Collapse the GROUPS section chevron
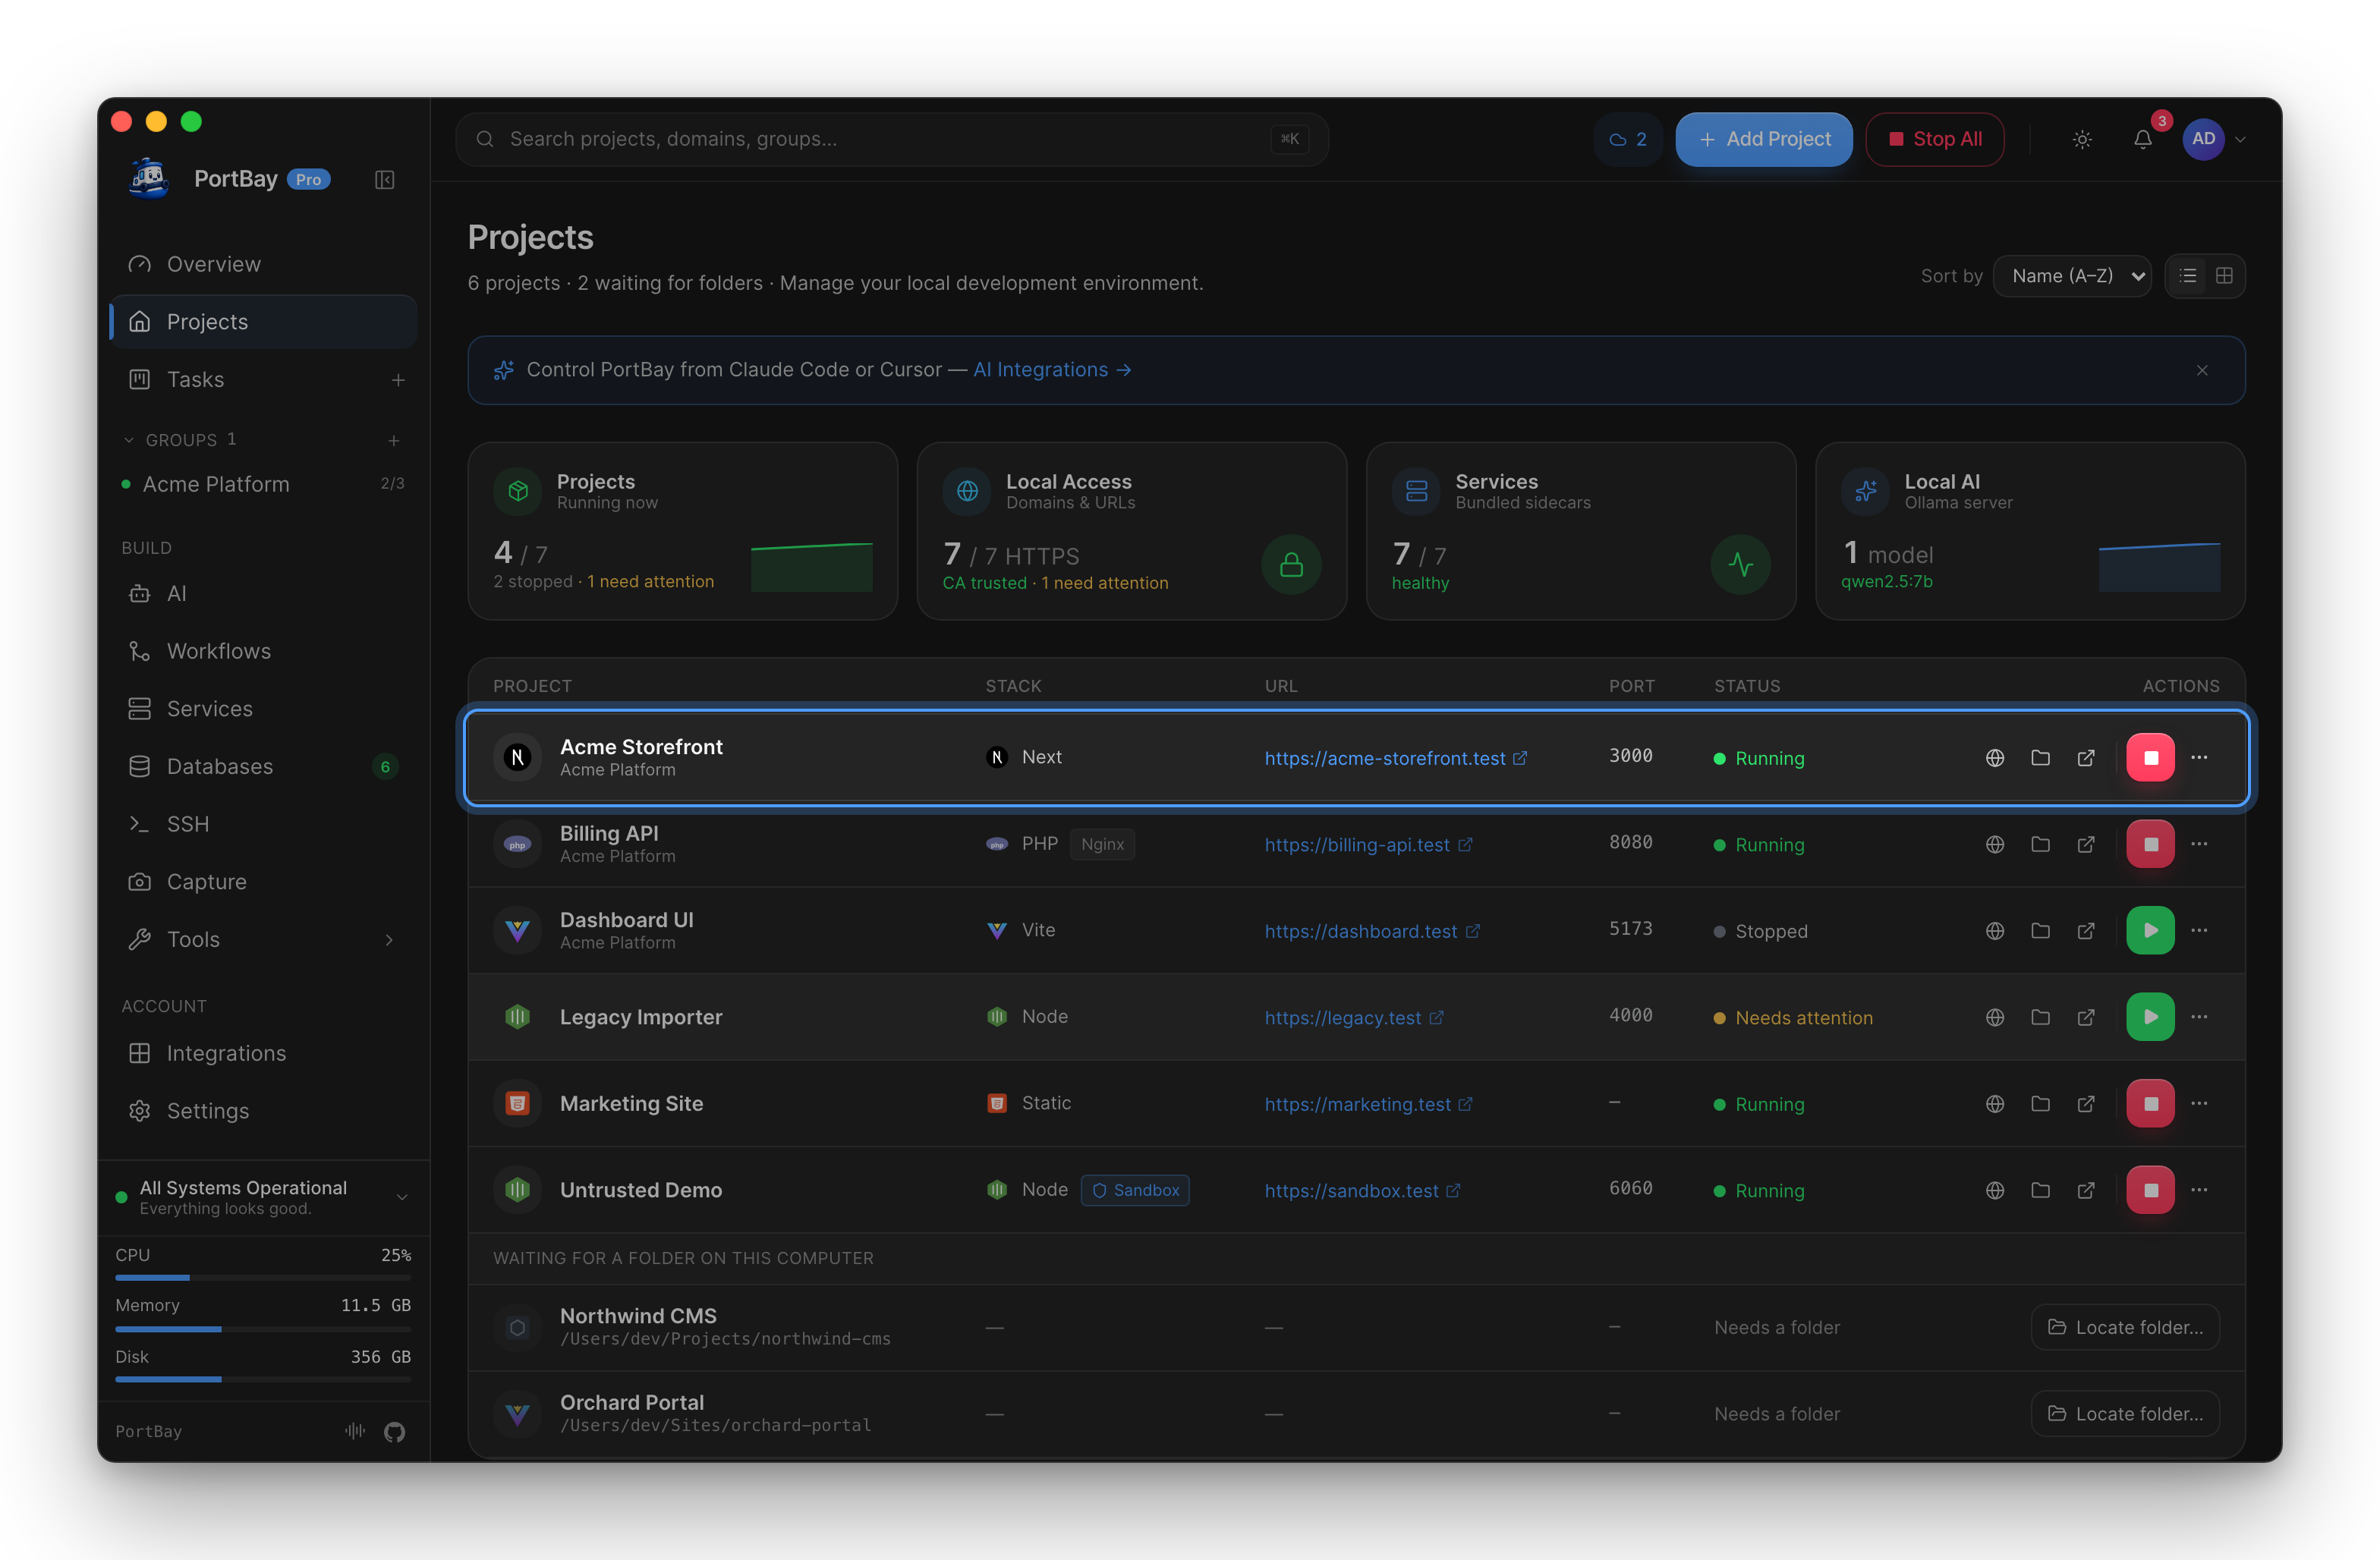The height and width of the screenshot is (1560, 2380). click(128, 440)
